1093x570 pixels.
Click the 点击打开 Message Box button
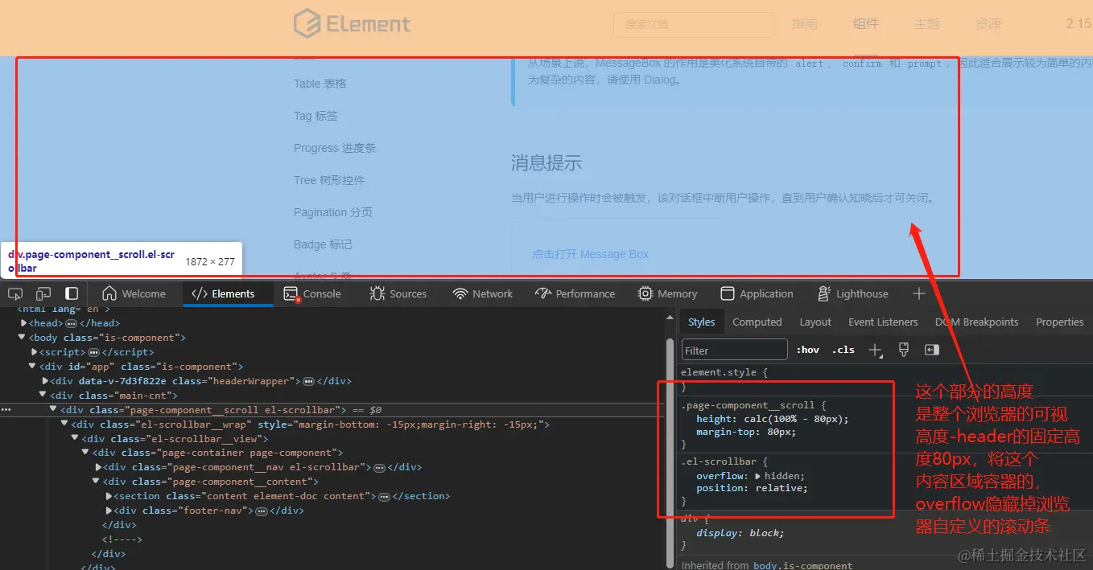tap(590, 254)
